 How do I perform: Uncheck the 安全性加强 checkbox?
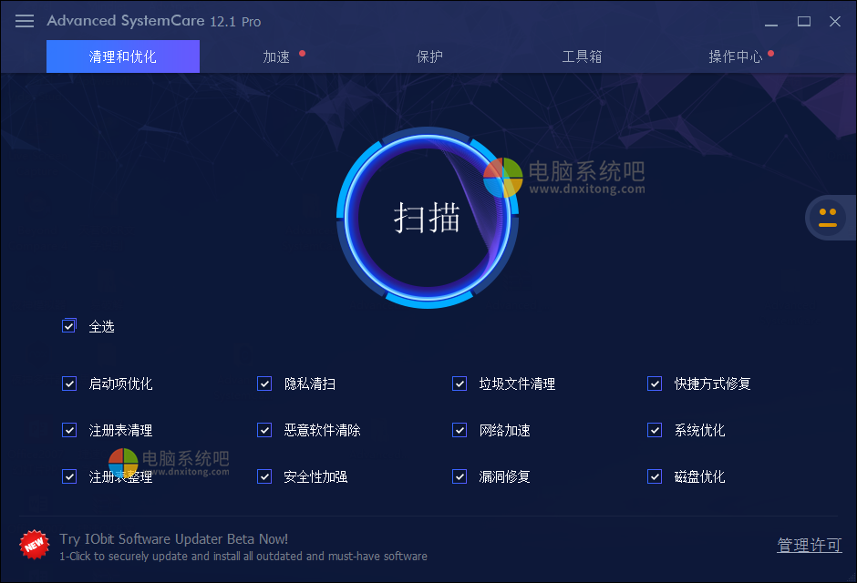264,476
